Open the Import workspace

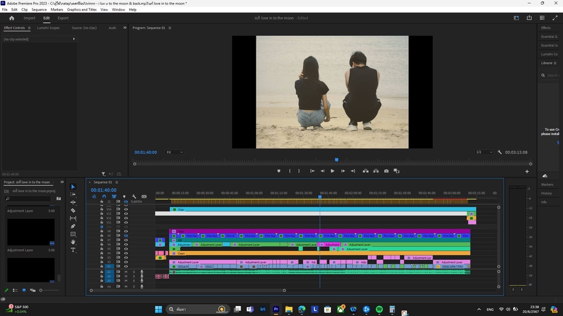pos(29,18)
